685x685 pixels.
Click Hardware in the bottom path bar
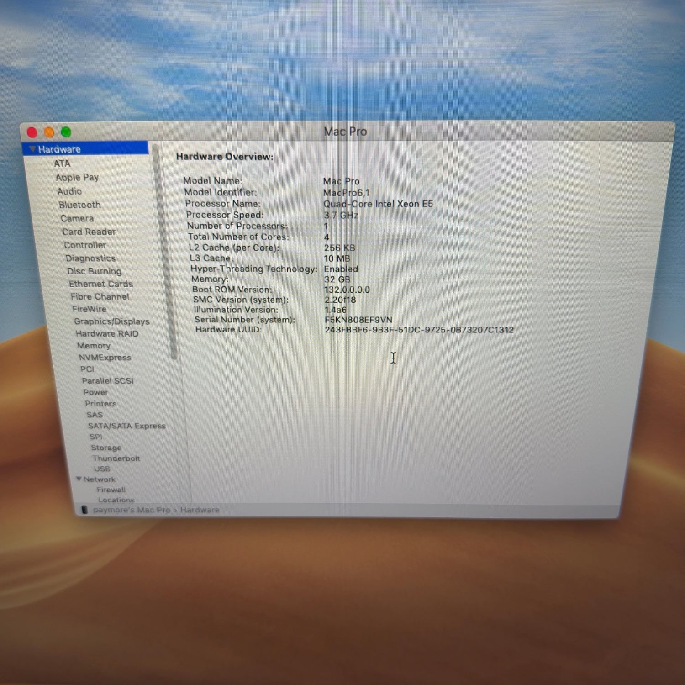pyautogui.click(x=200, y=510)
